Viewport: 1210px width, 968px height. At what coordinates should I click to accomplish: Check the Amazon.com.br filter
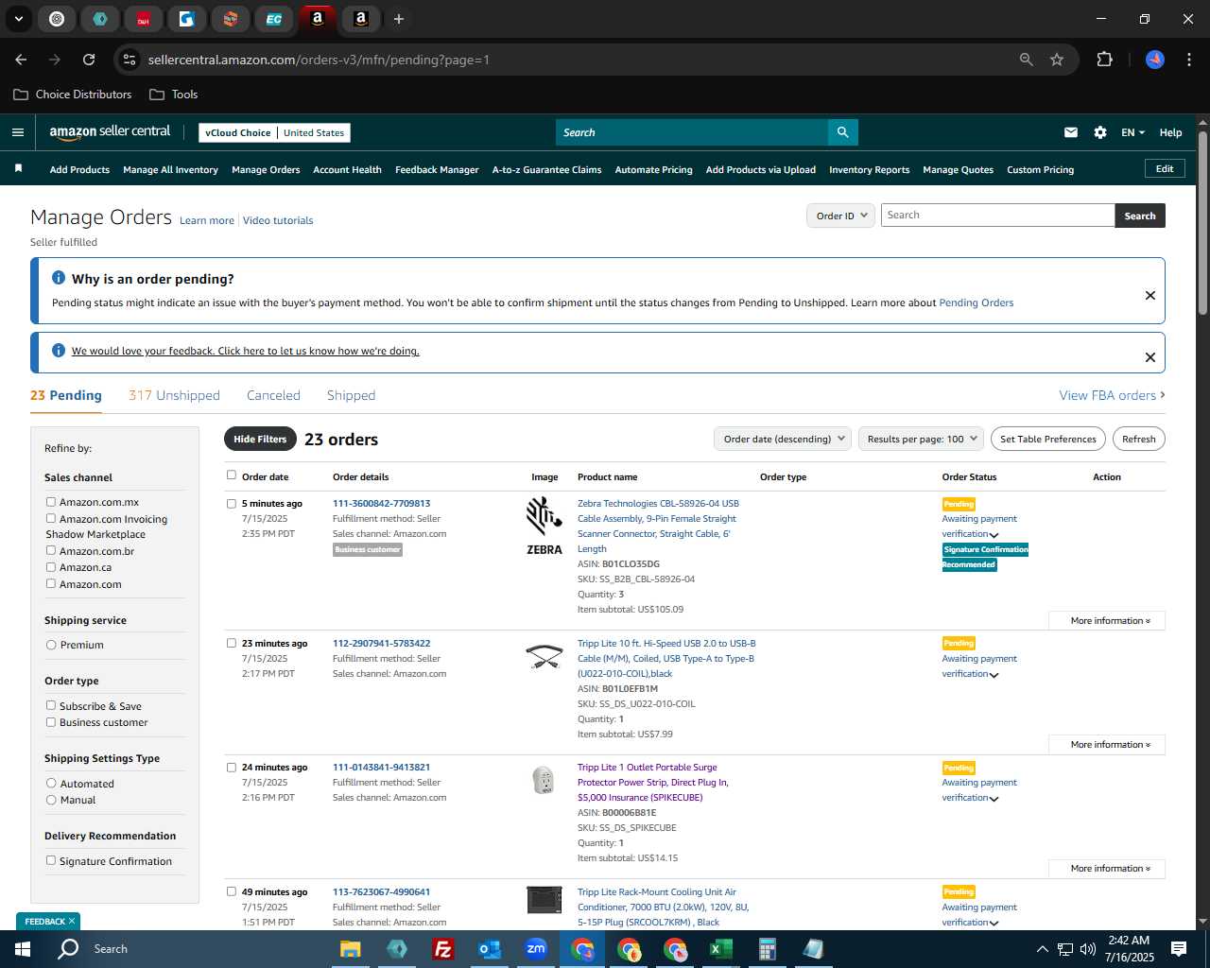(51, 550)
